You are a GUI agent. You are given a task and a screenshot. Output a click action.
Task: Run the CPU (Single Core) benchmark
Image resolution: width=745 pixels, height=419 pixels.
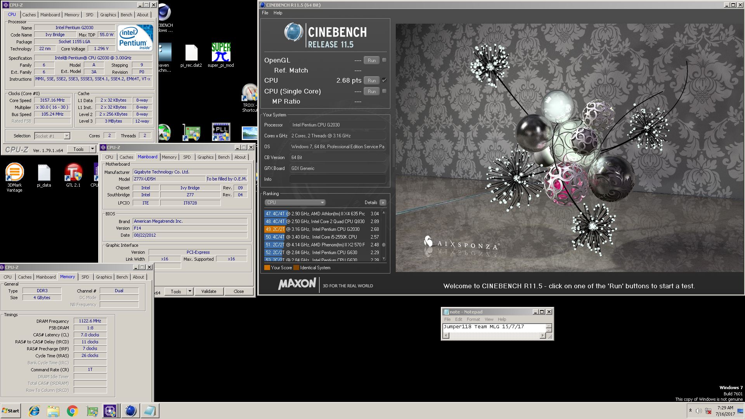372,91
